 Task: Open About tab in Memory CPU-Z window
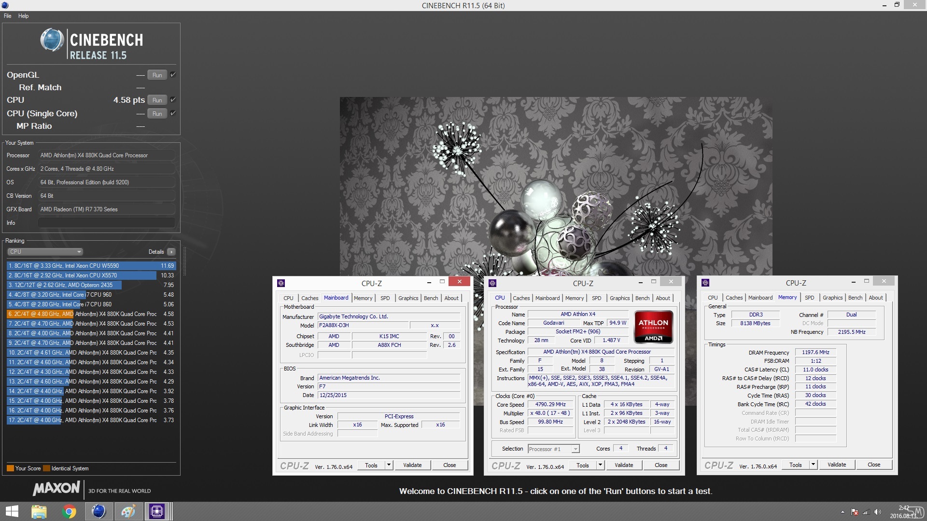pos(876,298)
